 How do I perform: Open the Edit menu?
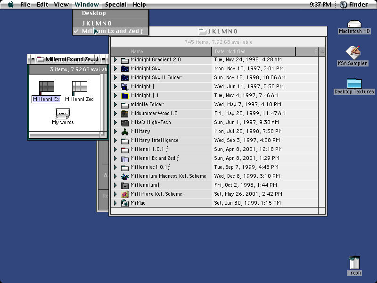(42, 5)
